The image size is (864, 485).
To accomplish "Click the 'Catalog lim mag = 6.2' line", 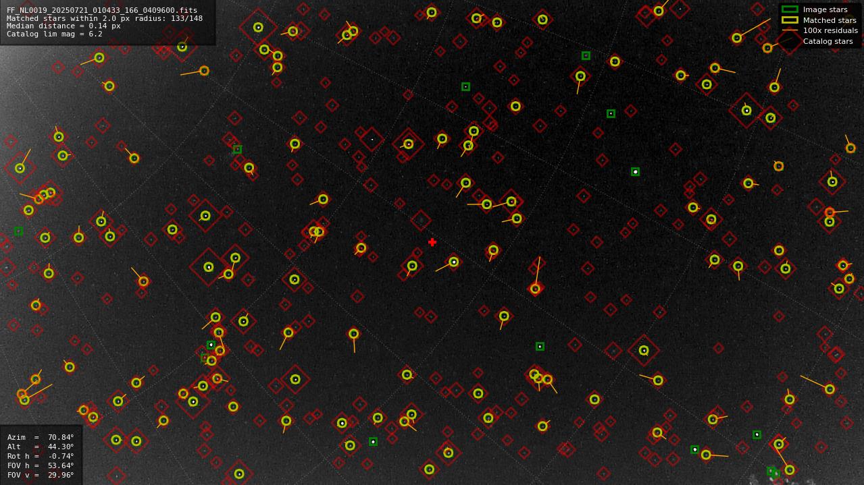I will point(55,34).
